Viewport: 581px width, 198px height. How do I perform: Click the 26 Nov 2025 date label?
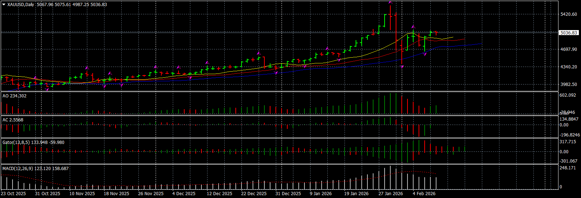pyautogui.click(x=151, y=194)
